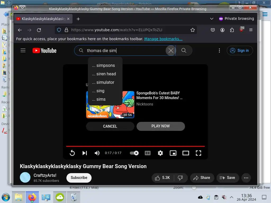Open uBlock Origin extension badge 70
Screen dimensions: 271x203
(x=242, y=29)
